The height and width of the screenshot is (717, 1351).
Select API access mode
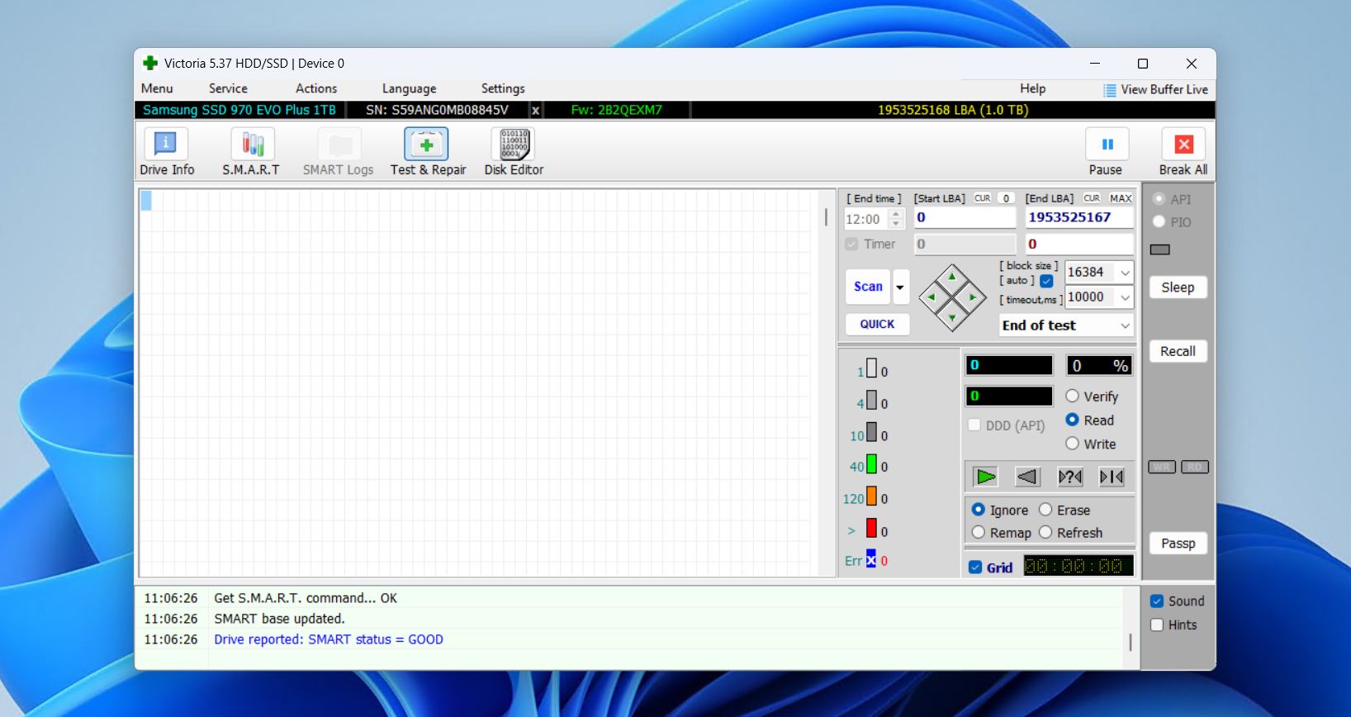[1159, 199]
